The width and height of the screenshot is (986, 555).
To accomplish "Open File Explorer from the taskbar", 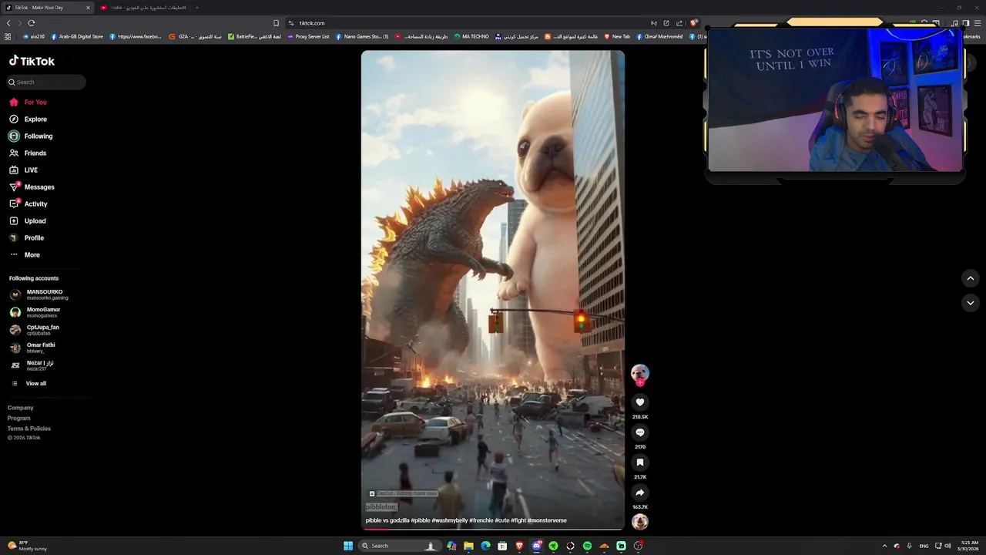I will [x=468, y=546].
